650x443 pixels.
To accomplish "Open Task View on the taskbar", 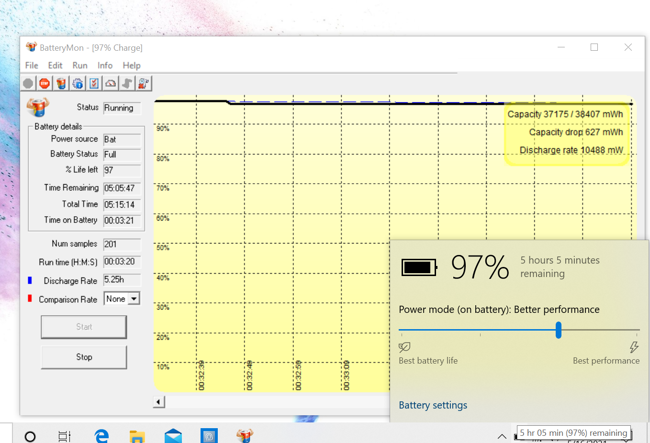I will coord(64,436).
